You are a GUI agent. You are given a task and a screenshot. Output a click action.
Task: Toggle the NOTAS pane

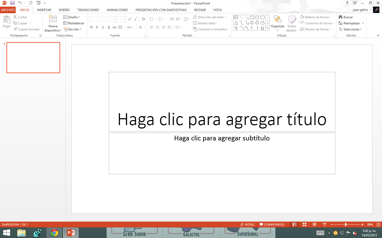tap(247, 225)
